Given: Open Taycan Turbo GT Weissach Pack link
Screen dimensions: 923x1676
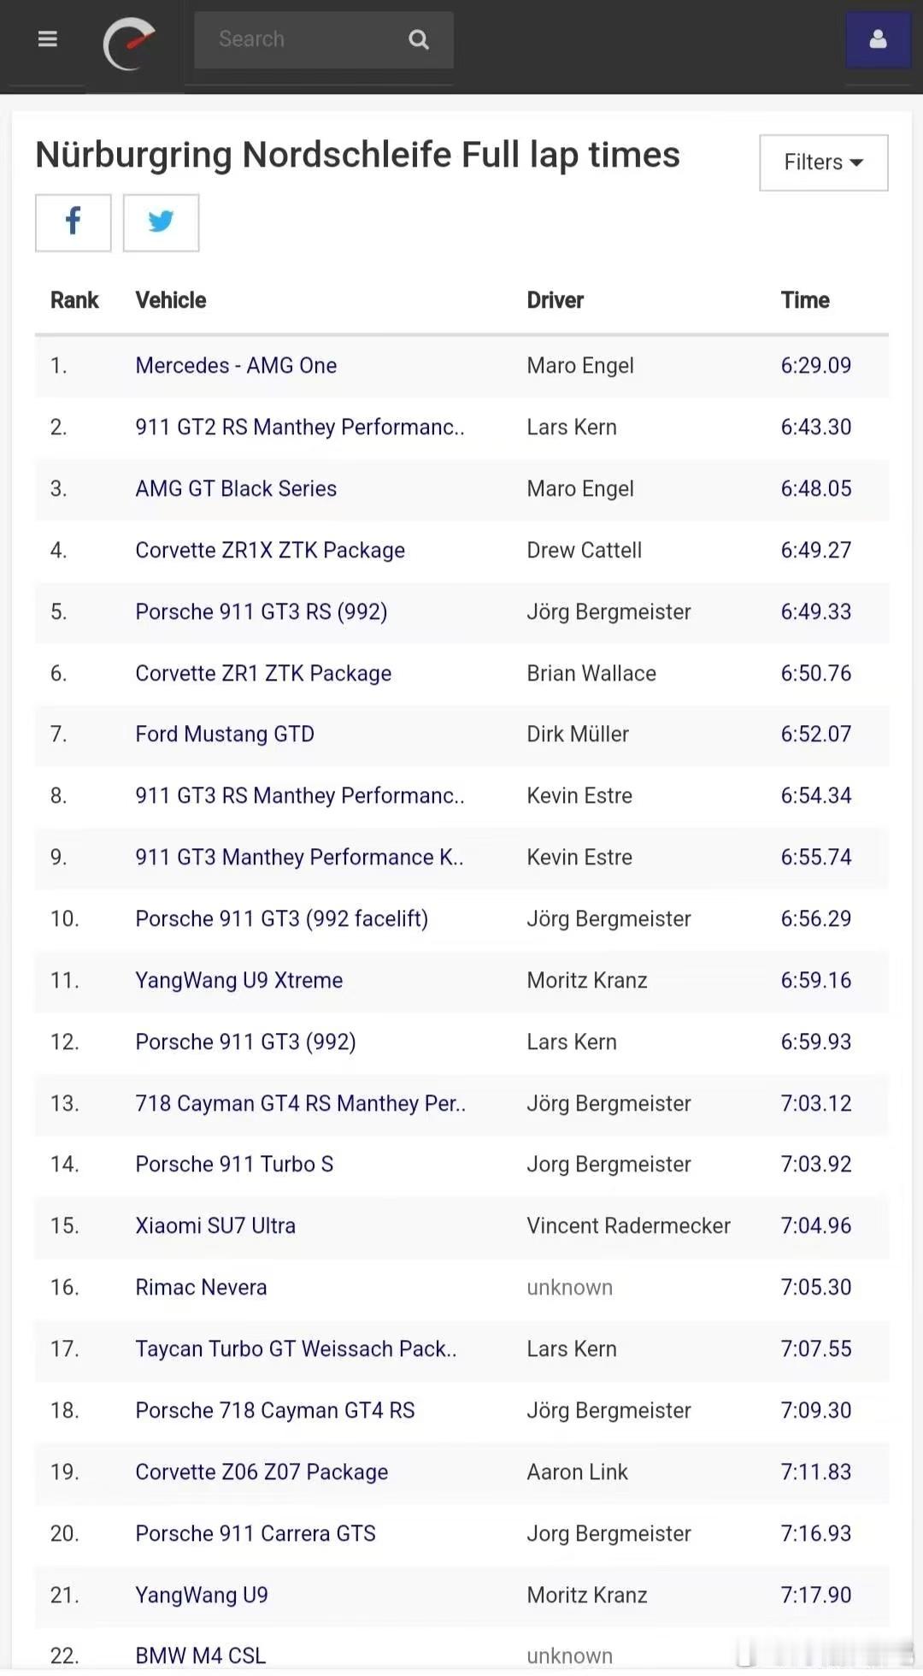Looking at the screenshot, I should 296,1349.
